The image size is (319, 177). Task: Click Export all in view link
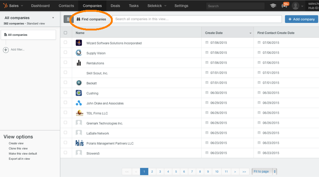[x=19, y=159]
